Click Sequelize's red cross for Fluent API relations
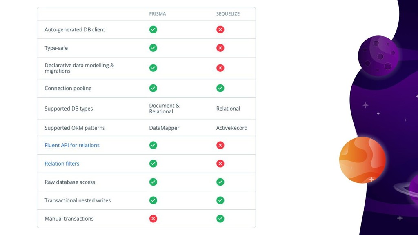 220,145
